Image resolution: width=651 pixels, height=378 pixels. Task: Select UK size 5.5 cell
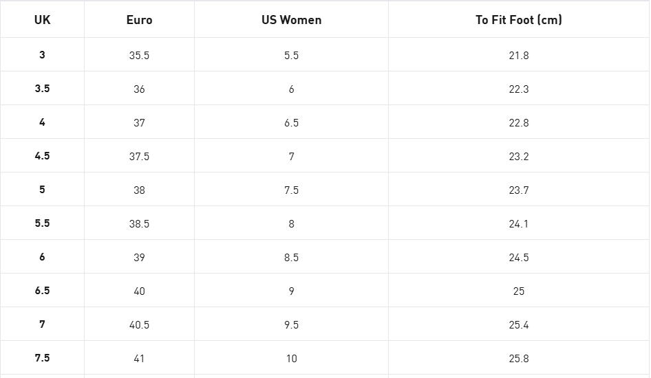[43, 223]
